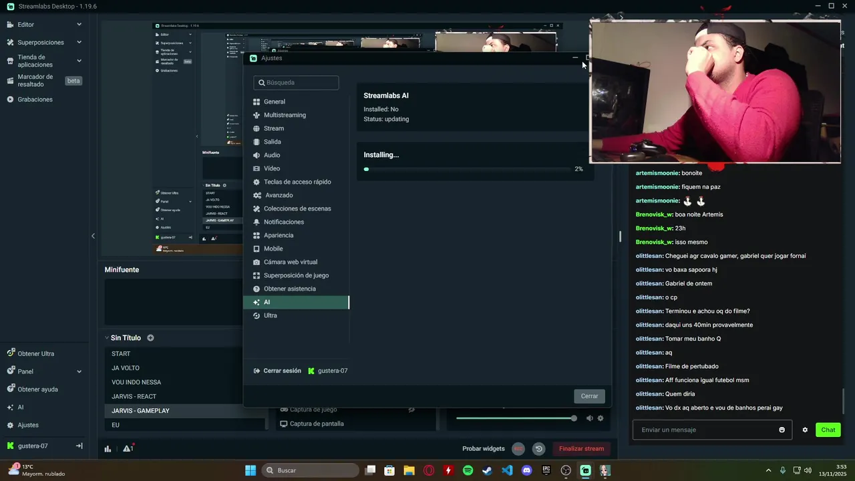855x481 pixels.
Task: Select the Audio speaker icon in settings
Action: (256, 155)
